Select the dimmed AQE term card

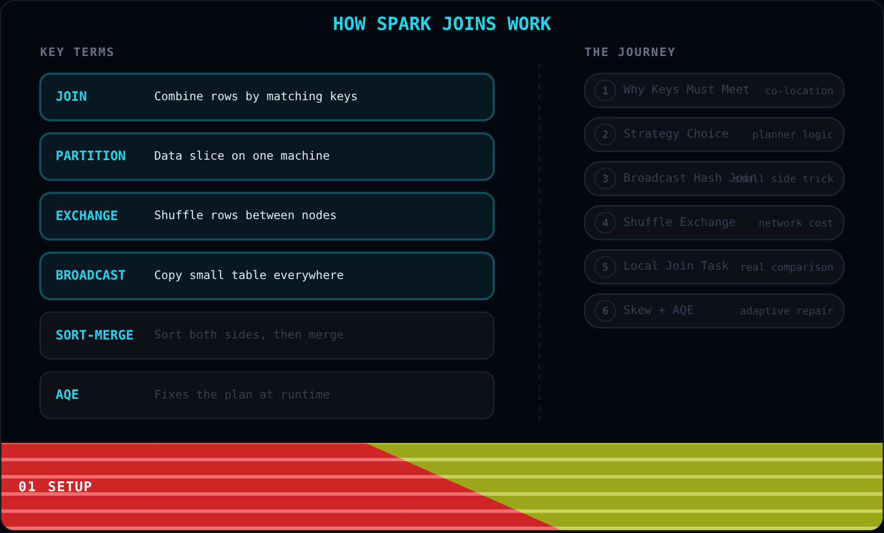(267, 395)
